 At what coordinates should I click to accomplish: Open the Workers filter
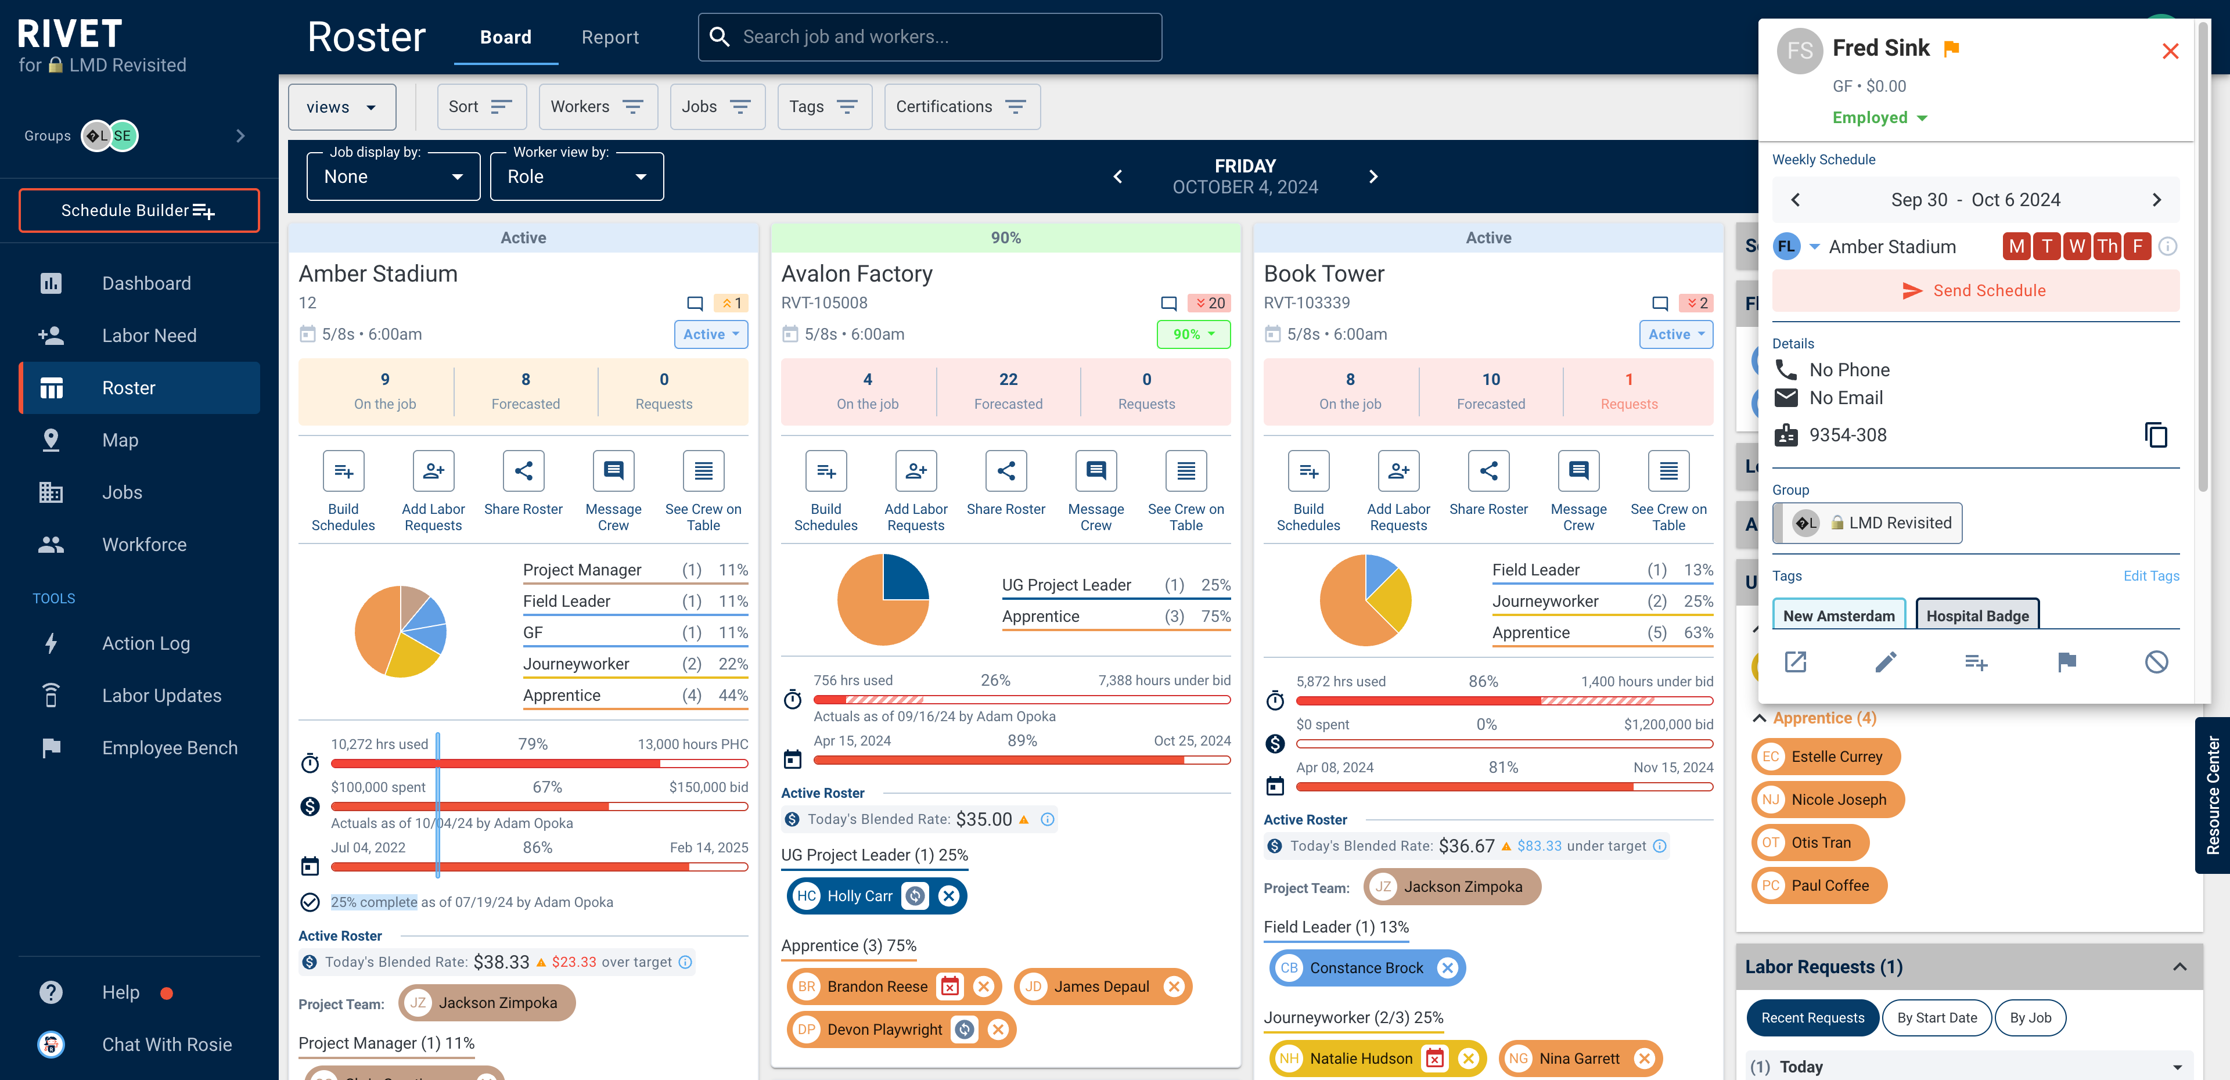click(598, 106)
